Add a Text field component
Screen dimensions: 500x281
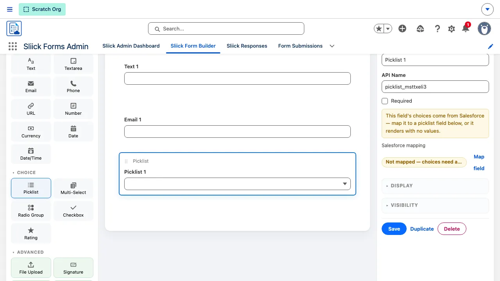(31, 64)
